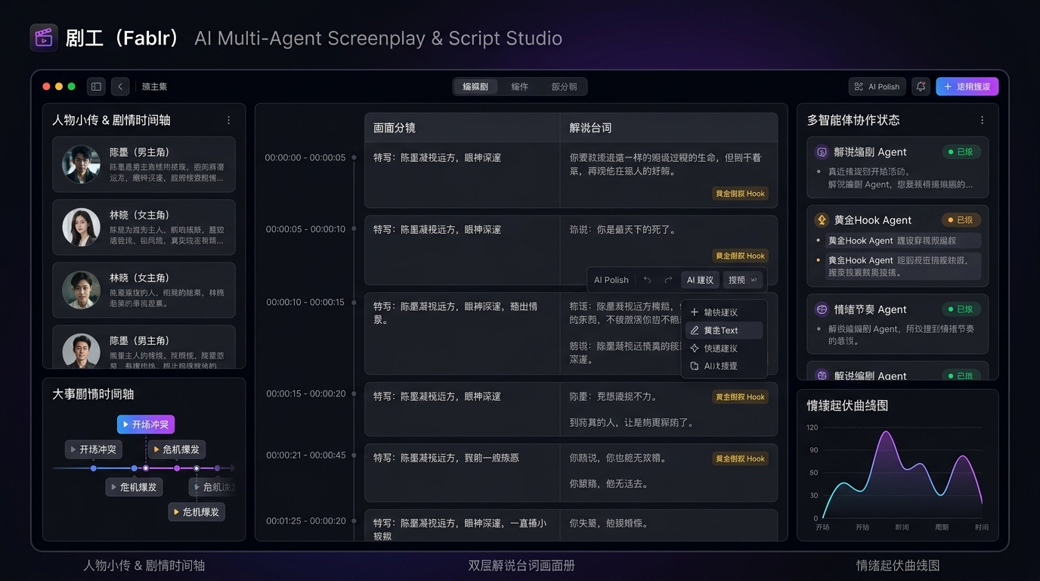Click the Hook tag in first row

740,194
